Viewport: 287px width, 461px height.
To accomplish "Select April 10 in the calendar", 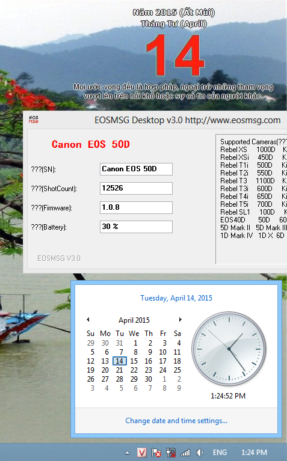I will pos(163,352).
